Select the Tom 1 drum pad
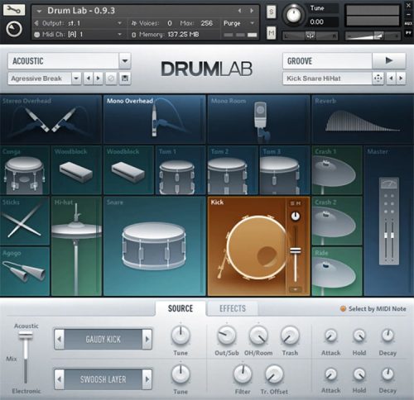Viewport: 414px width, 400px height. coord(181,170)
